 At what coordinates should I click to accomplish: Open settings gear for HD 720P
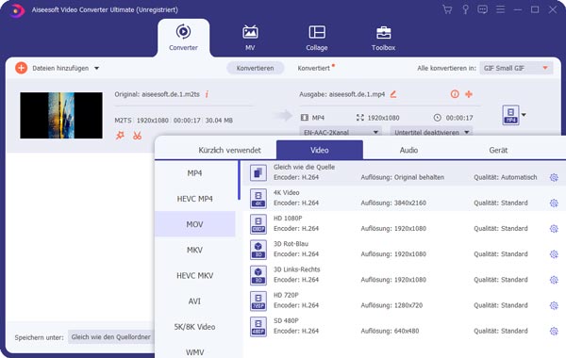pyautogui.click(x=554, y=305)
